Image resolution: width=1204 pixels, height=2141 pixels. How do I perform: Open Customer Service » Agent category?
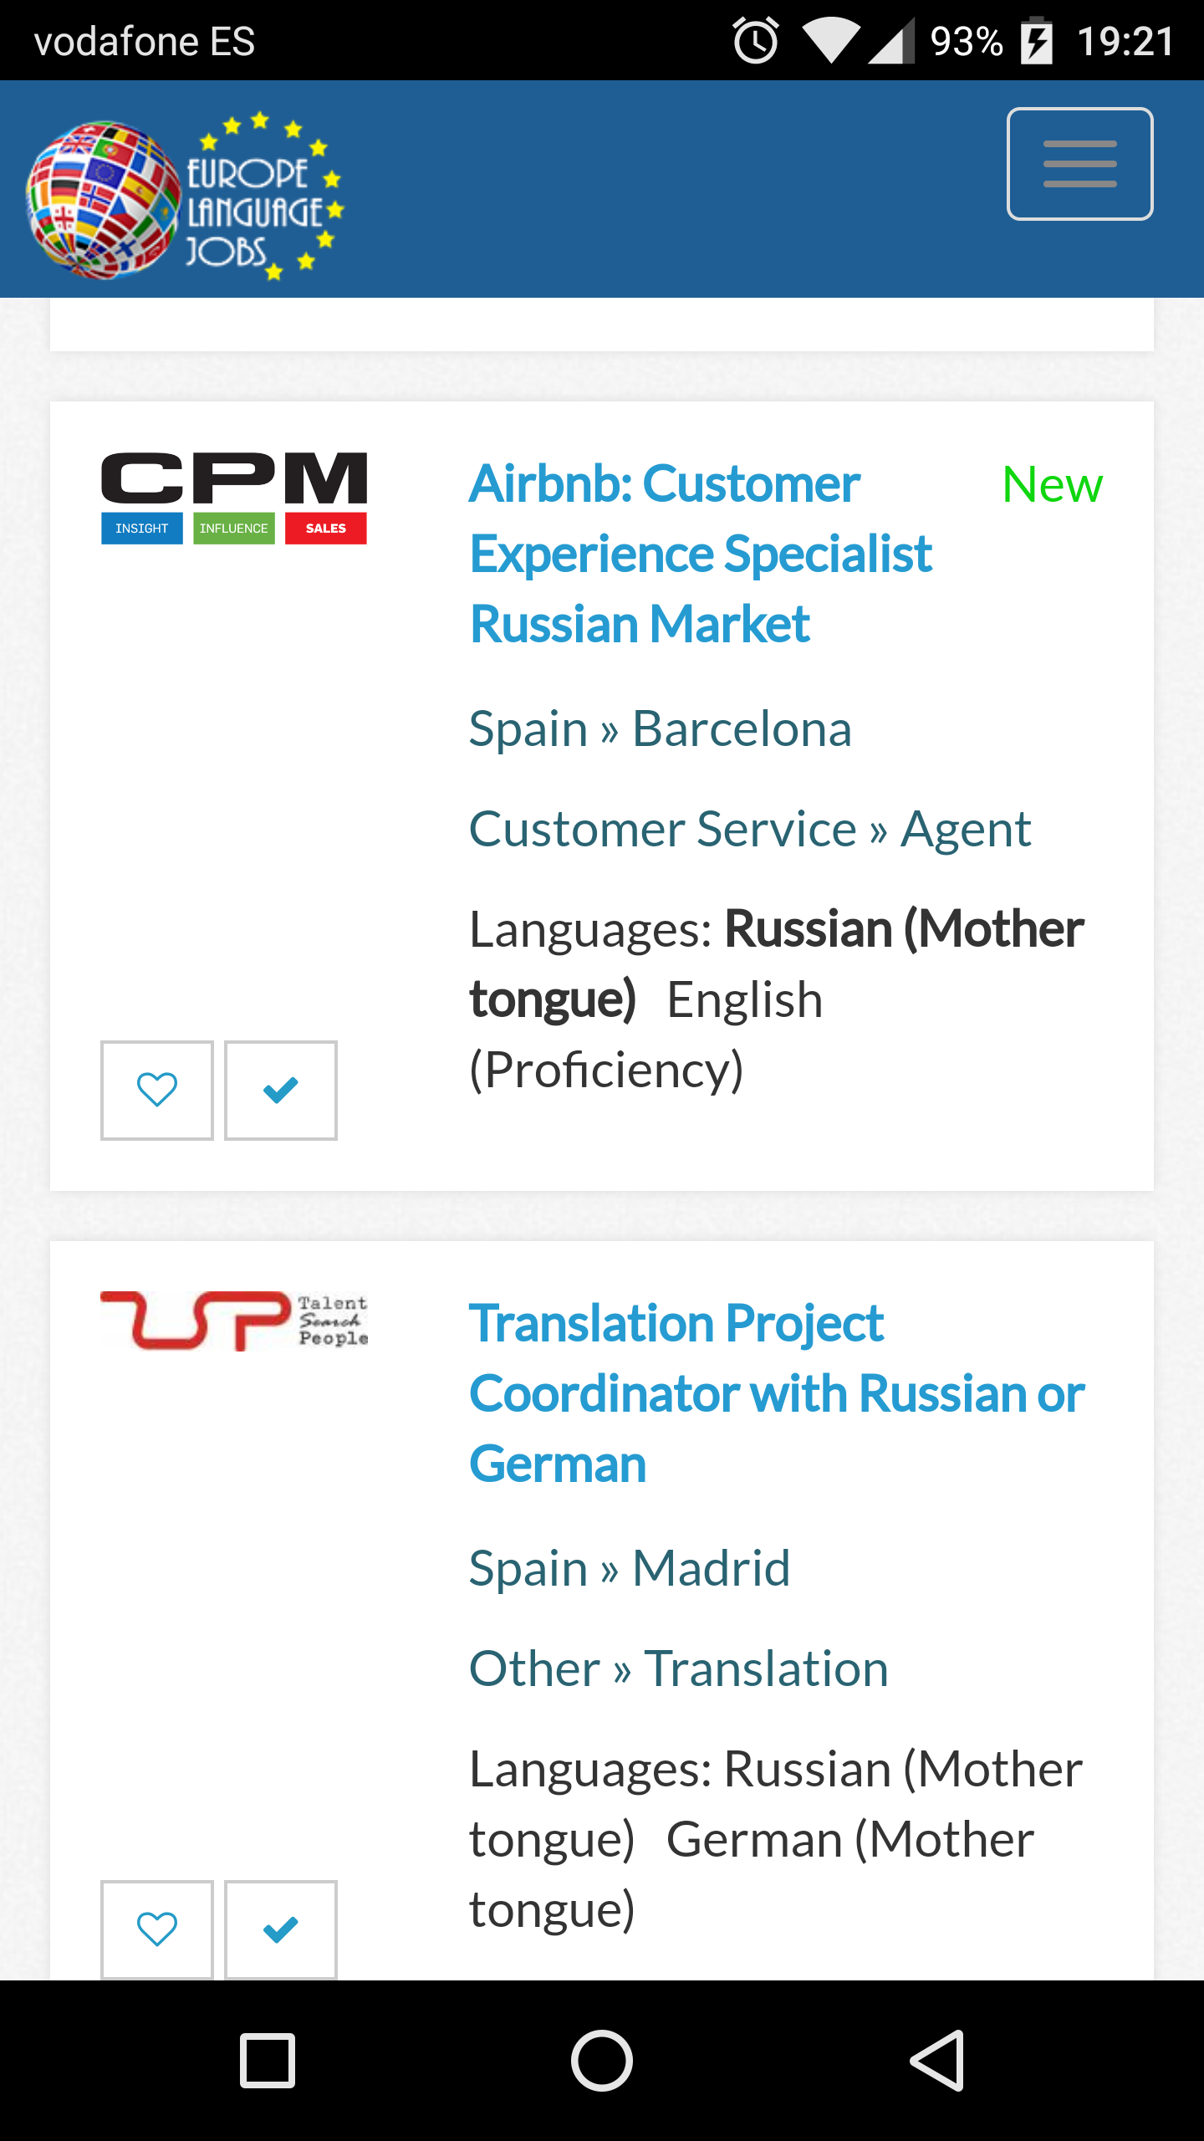pyautogui.click(x=749, y=829)
